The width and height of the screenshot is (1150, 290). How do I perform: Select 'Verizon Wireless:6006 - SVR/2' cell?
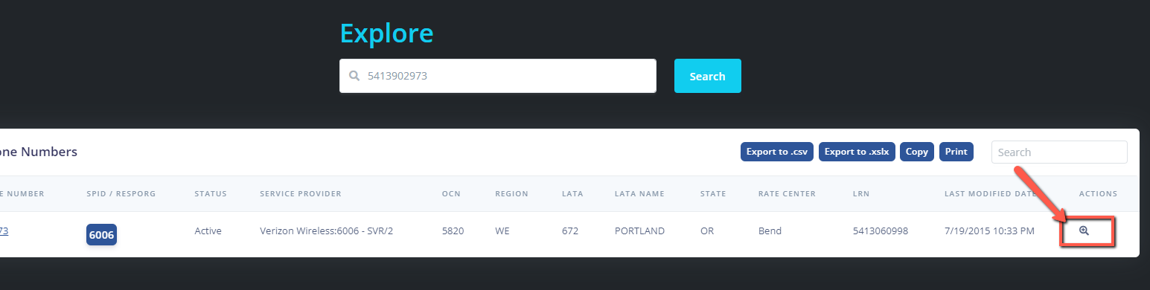[x=326, y=231]
